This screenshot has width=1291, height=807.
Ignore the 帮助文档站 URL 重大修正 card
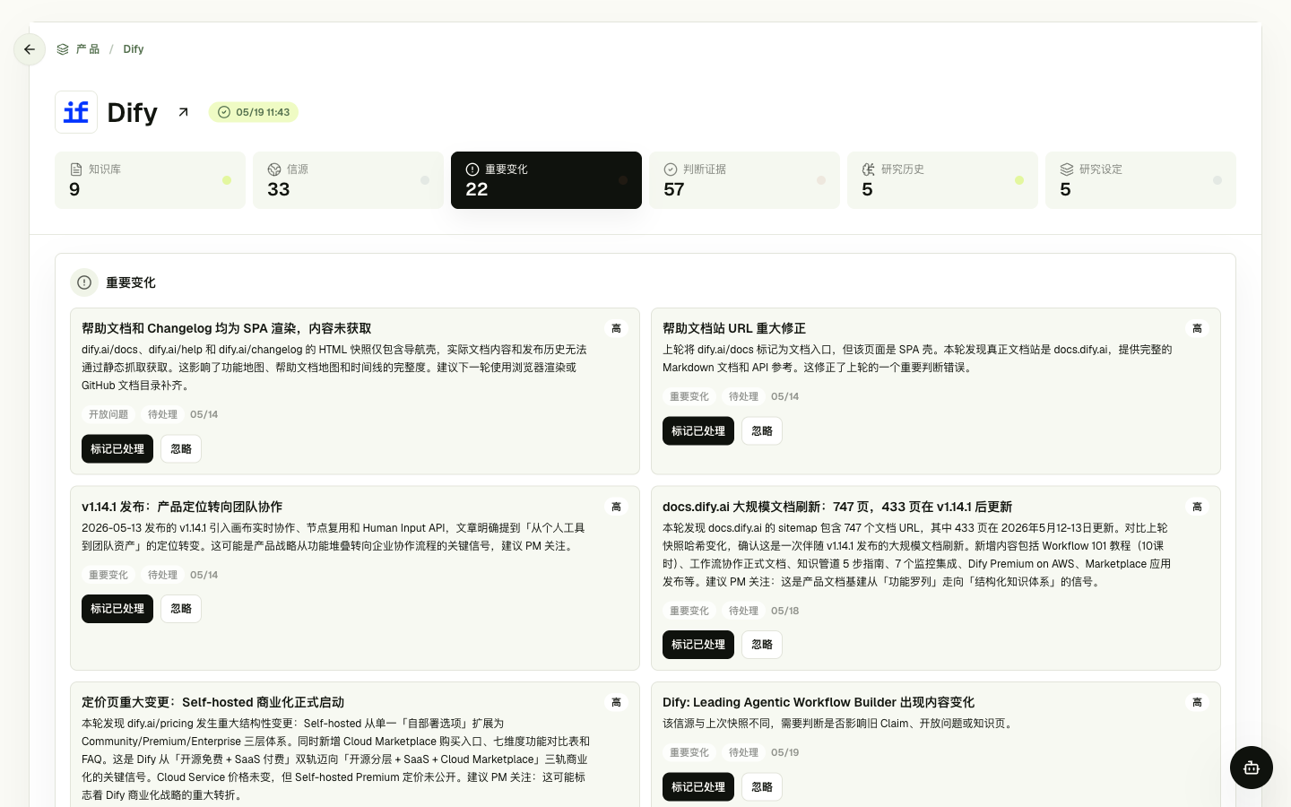[762, 431]
